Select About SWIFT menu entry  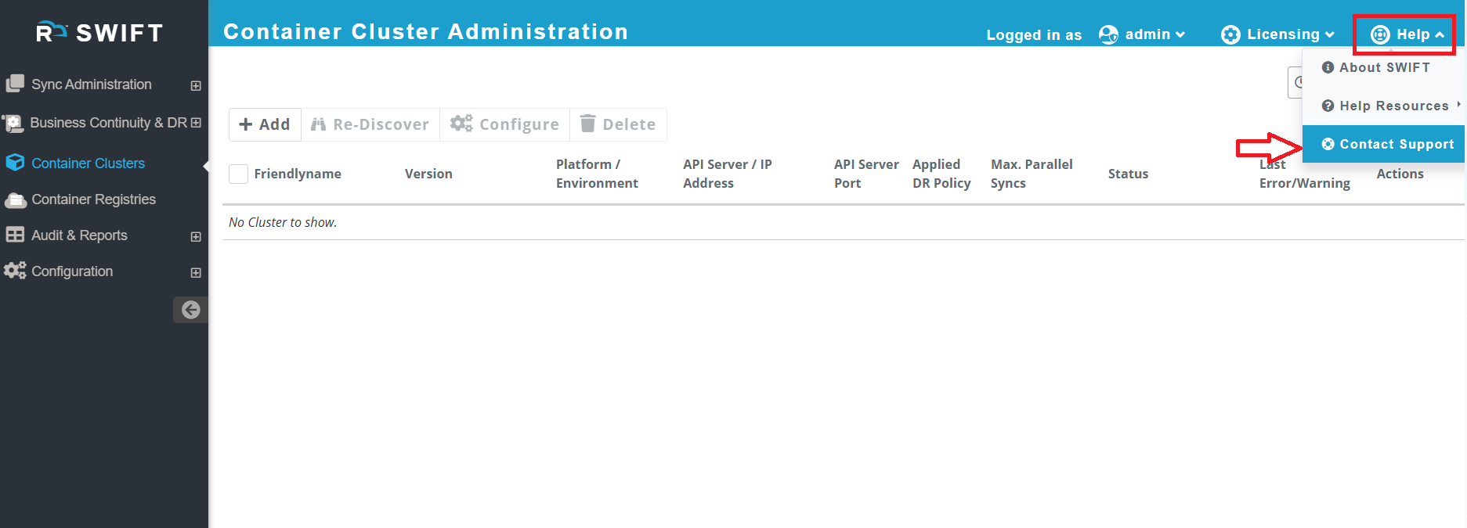pyautogui.click(x=1383, y=67)
